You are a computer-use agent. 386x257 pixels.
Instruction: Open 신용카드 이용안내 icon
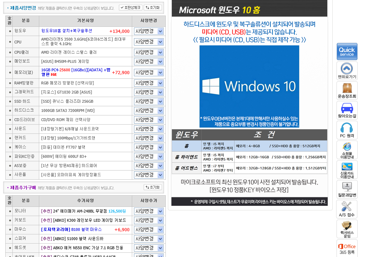(x=347, y=170)
